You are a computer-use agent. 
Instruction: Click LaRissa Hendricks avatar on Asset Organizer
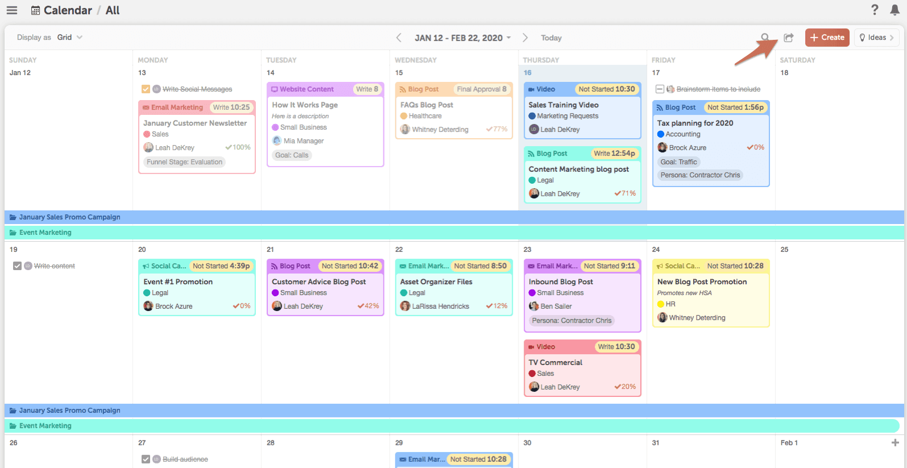(405, 306)
